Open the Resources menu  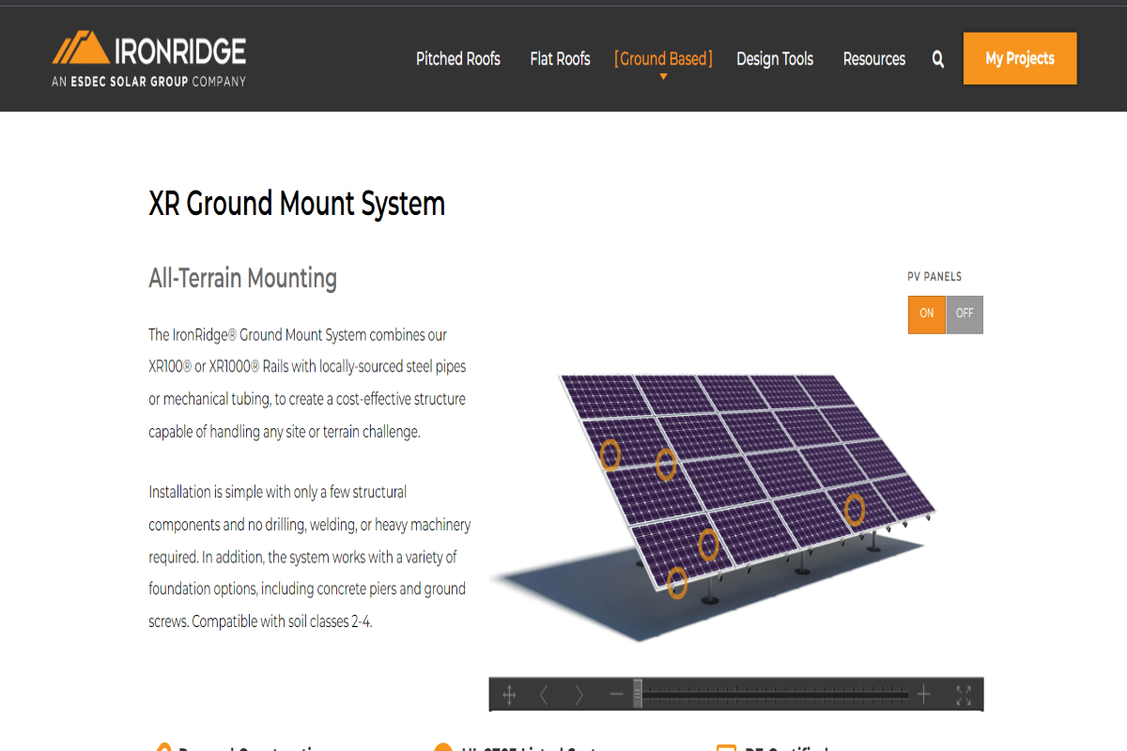click(x=873, y=59)
